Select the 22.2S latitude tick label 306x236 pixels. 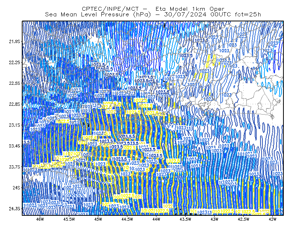(x=15, y=62)
